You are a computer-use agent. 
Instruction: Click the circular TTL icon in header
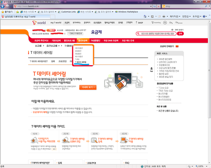coord(165,23)
